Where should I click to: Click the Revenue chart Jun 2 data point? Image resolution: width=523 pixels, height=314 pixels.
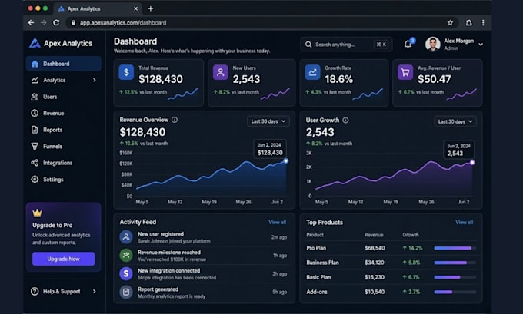tap(286, 160)
